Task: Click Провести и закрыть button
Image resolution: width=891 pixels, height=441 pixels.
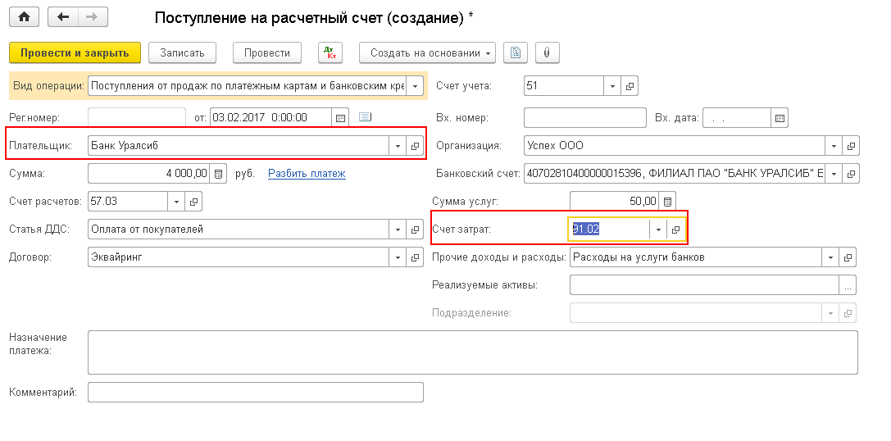Action: 75,53
